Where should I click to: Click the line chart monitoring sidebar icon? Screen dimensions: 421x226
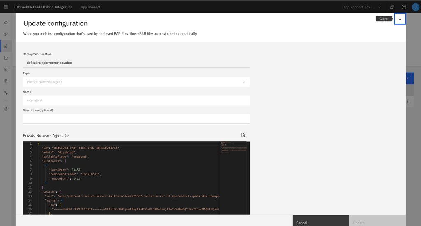(x=6, y=58)
